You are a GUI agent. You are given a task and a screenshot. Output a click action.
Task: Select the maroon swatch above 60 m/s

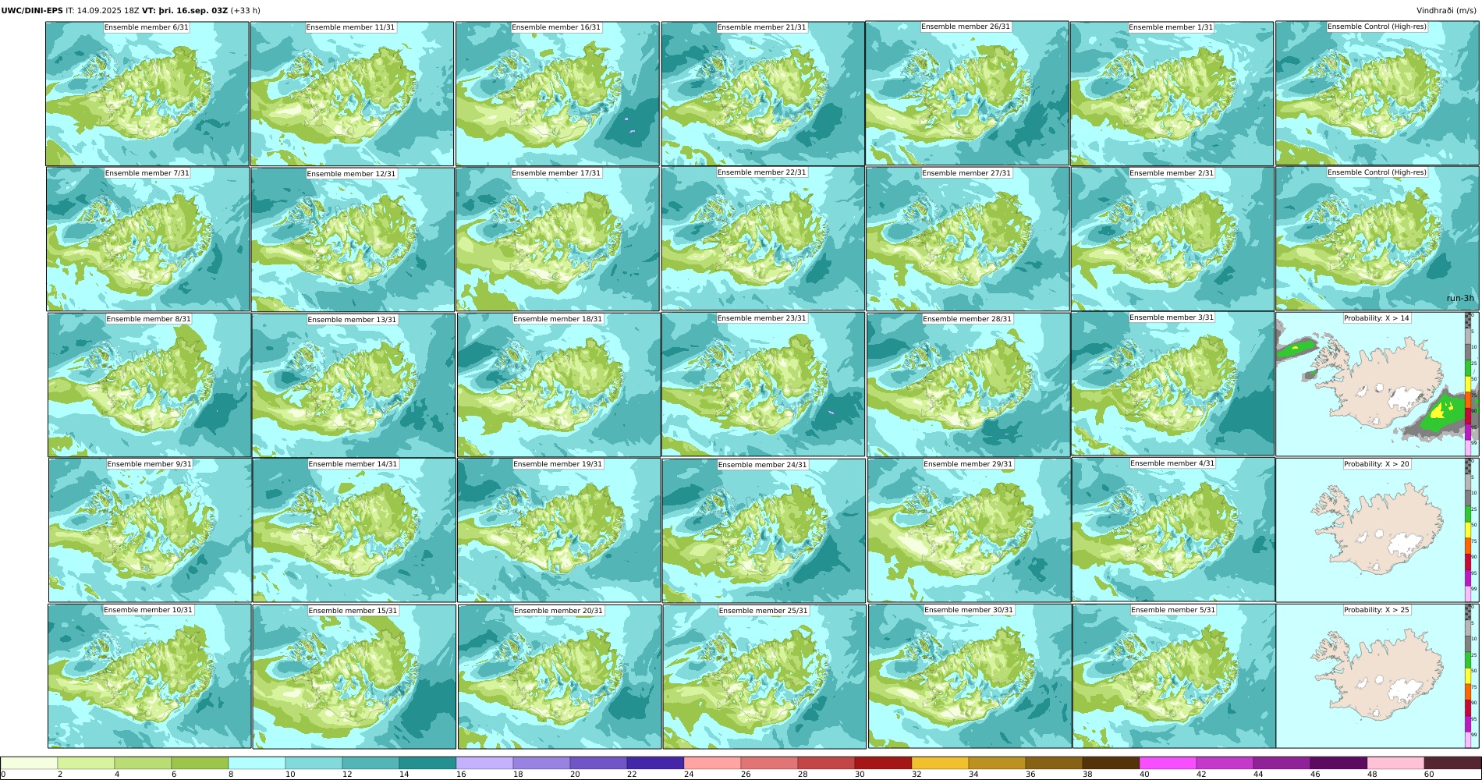click(x=1452, y=763)
